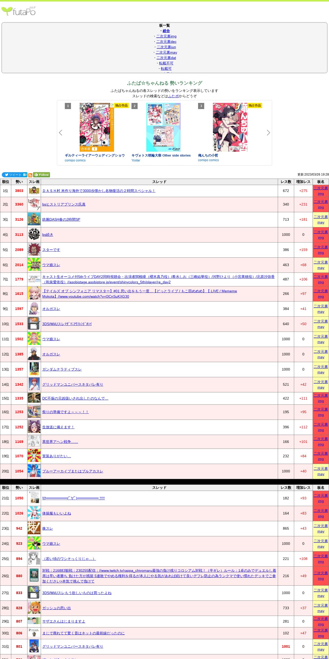Click the futaPo sprout logo

pyautogui.click(x=18, y=11)
